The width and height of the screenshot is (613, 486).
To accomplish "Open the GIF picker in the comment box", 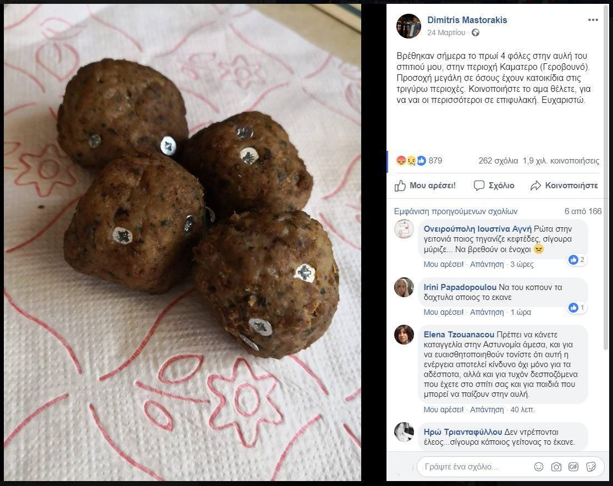I will click(x=573, y=466).
